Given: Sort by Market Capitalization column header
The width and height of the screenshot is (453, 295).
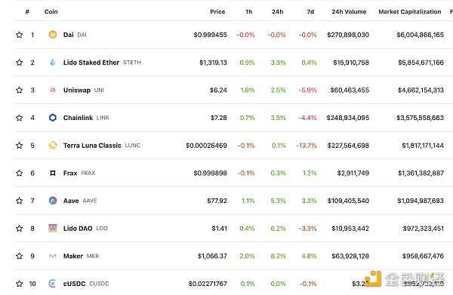Looking at the screenshot, I should tap(410, 12).
